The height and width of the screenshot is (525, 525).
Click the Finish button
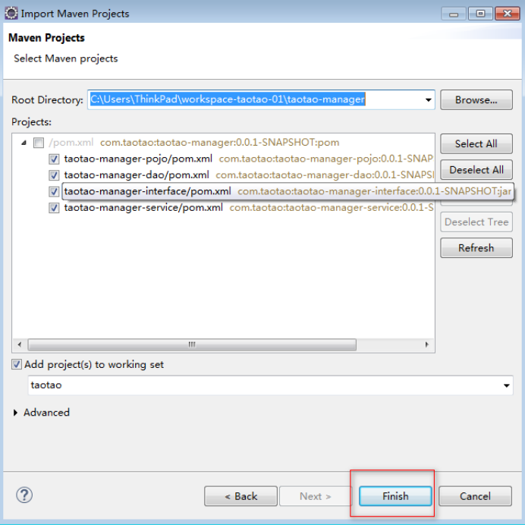[x=395, y=496]
